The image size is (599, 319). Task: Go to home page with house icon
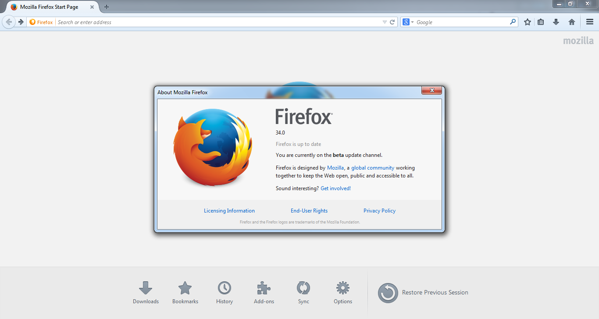tap(572, 22)
